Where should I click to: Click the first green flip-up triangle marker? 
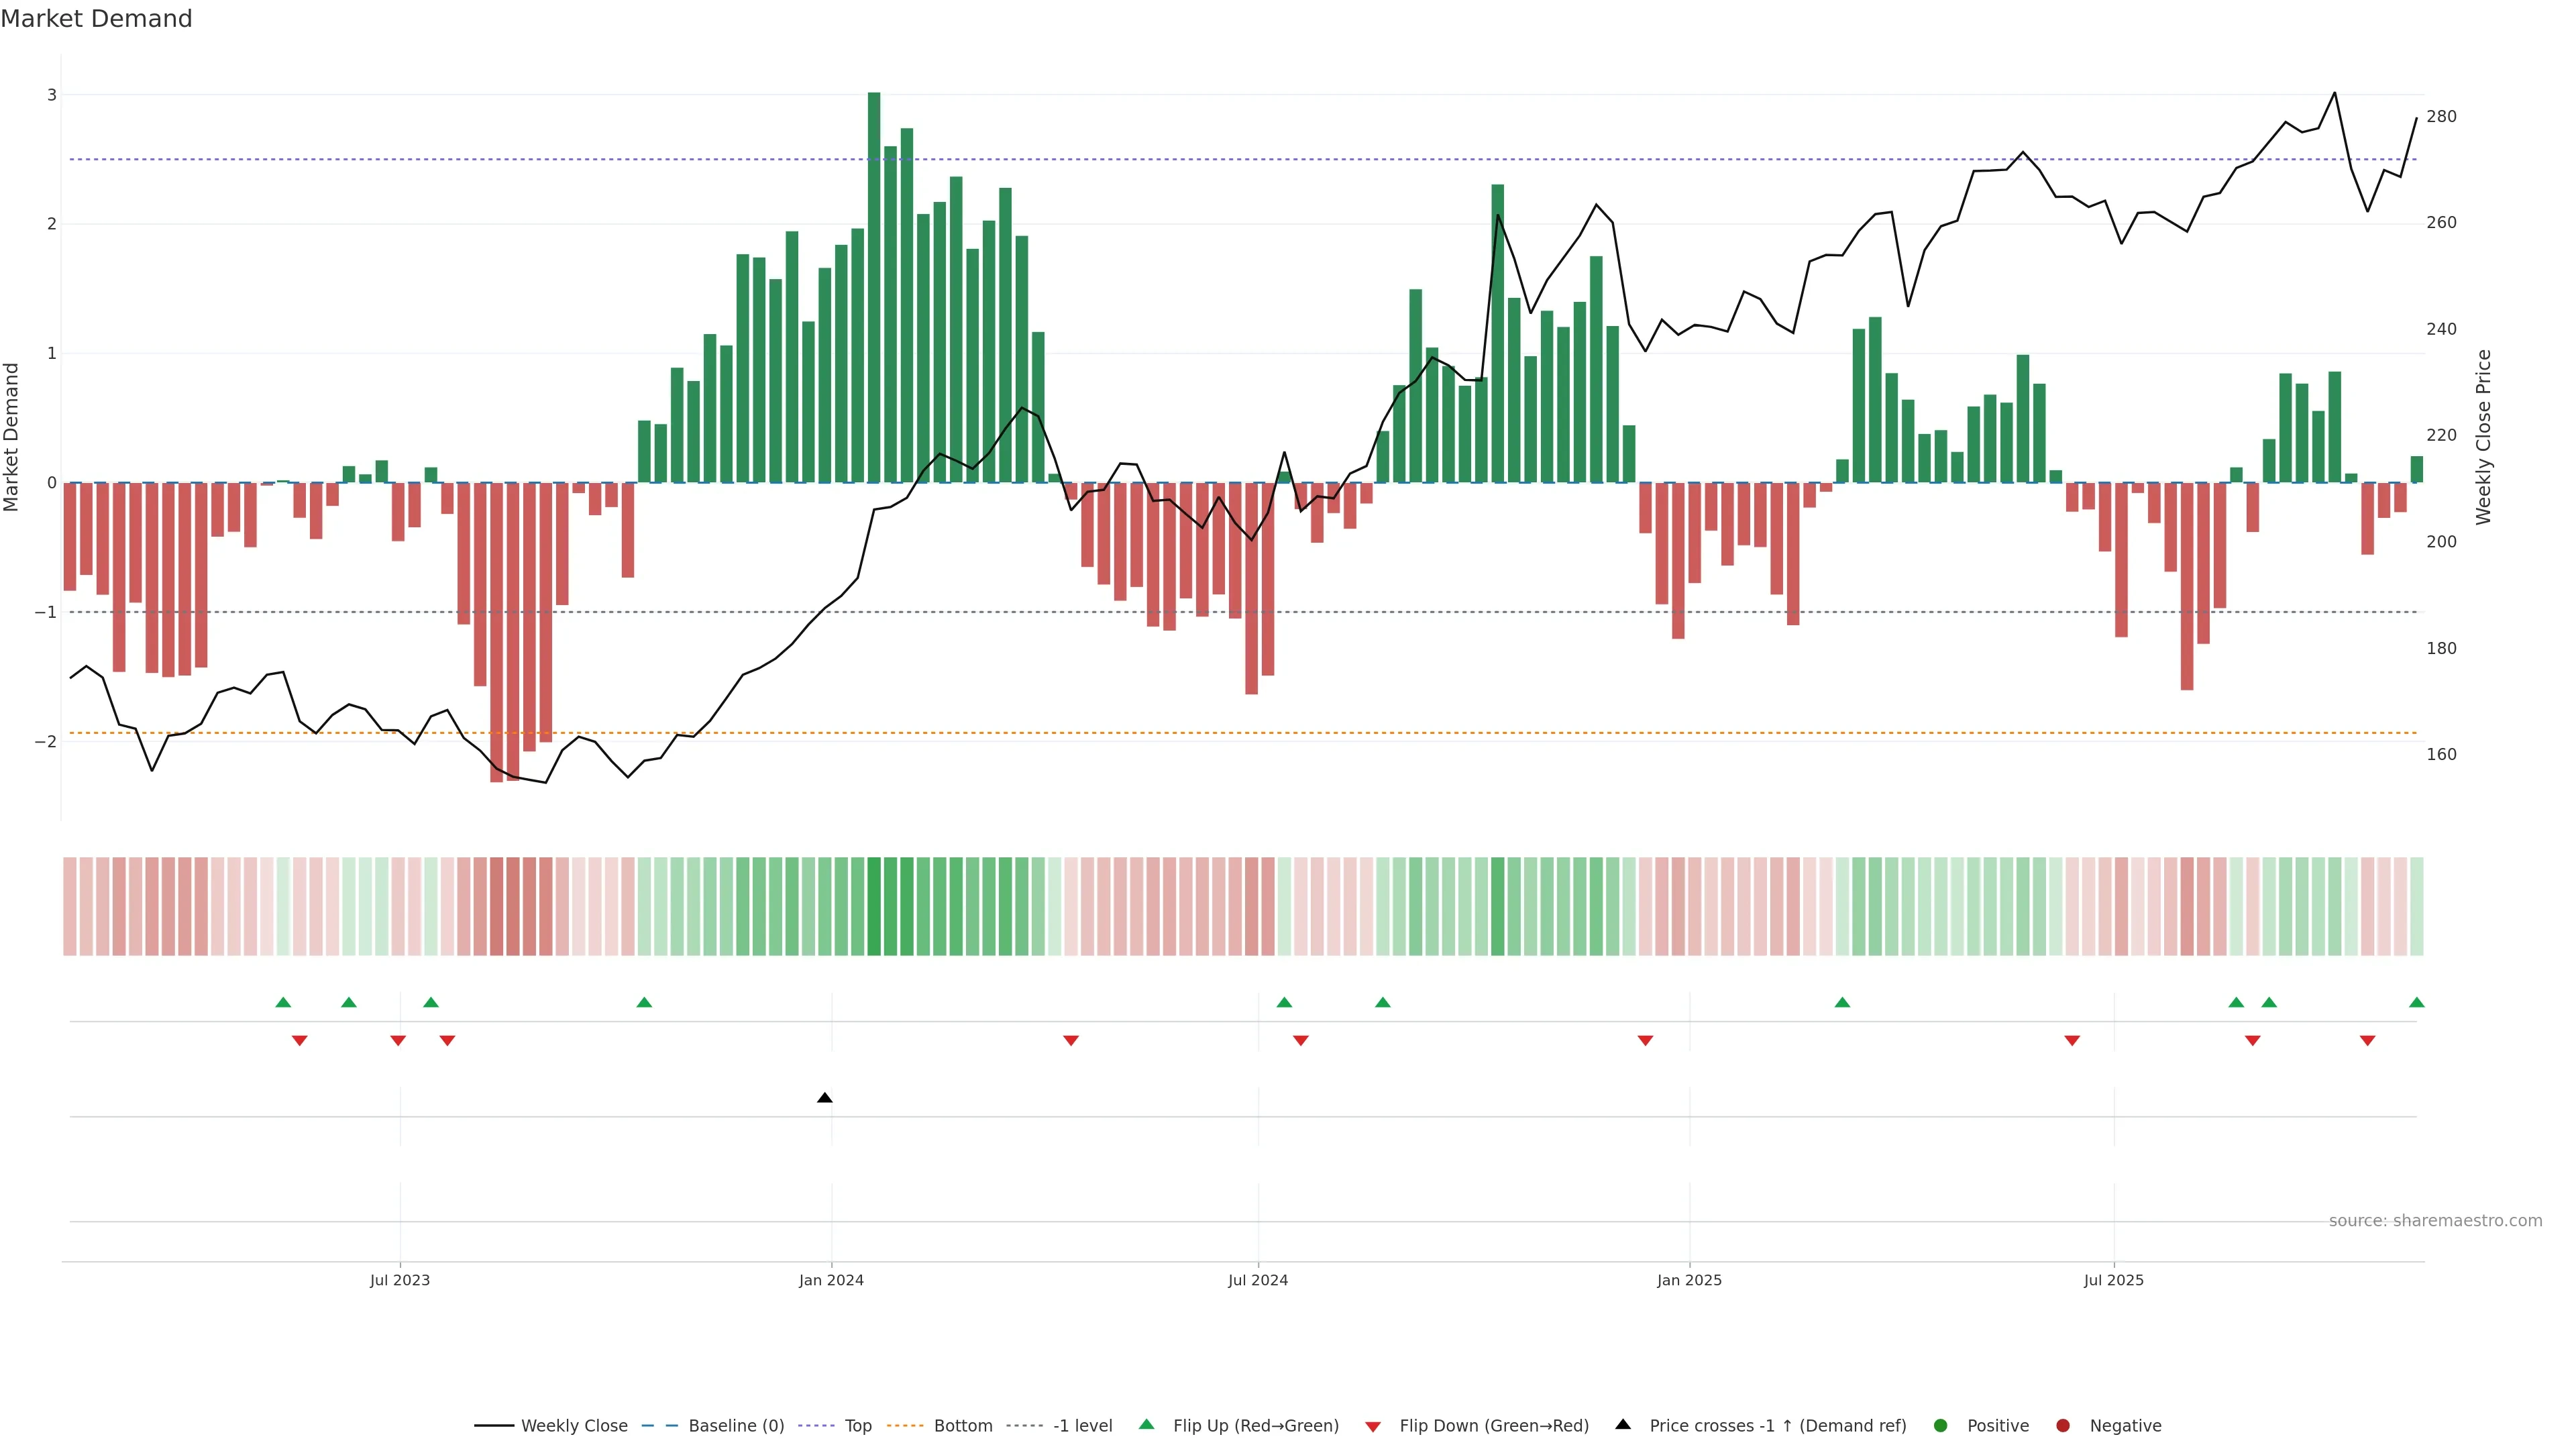pyautogui.click(x=283, y=1003)
